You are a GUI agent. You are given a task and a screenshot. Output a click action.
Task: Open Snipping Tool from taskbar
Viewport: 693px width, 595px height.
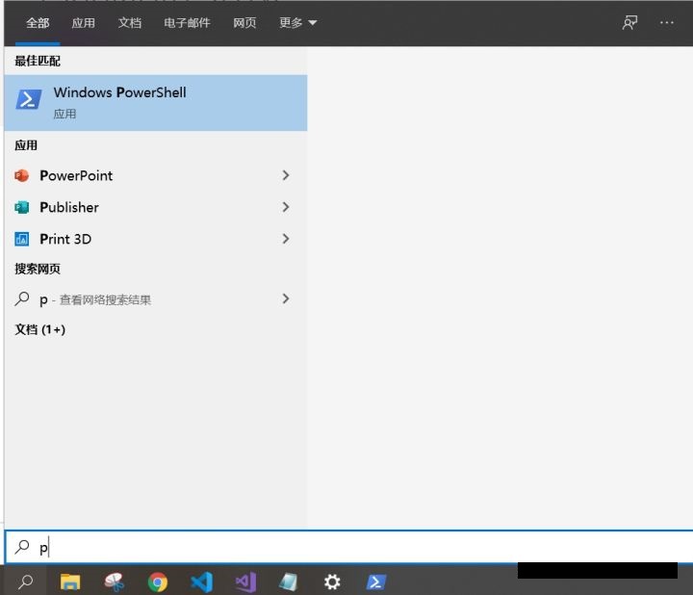point(114,582)
